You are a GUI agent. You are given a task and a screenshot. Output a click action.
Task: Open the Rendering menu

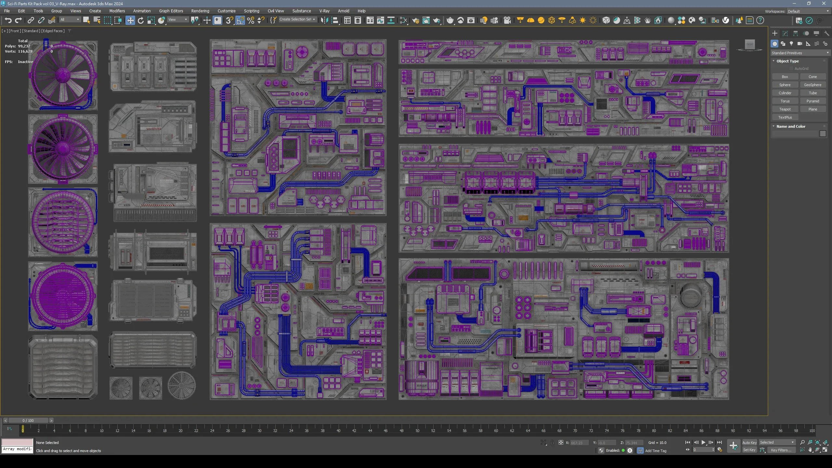(x=200, y=11)
